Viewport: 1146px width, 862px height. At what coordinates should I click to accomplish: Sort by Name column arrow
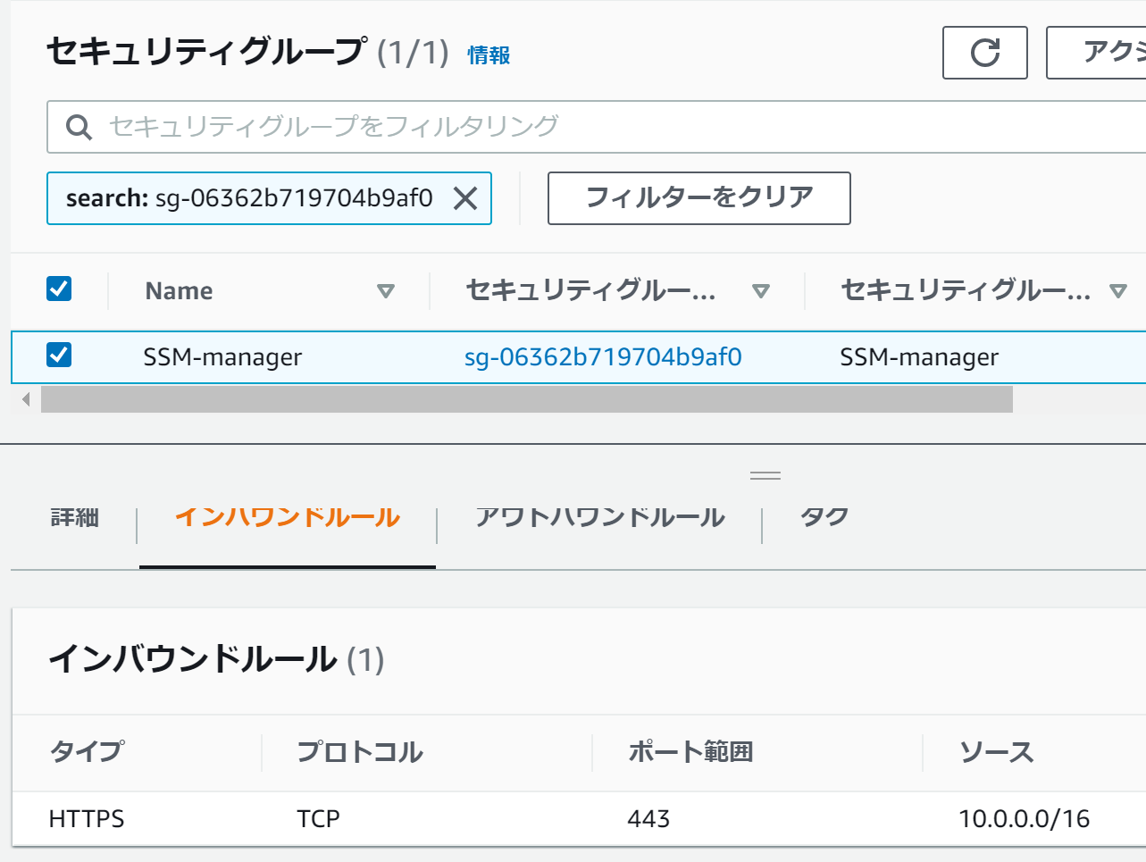[x=386, y=291]
